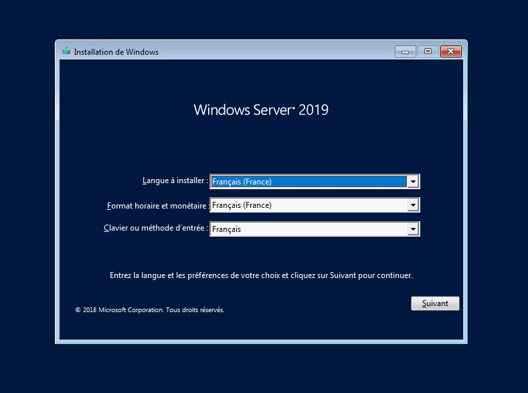
Task: Open the Format horaire et monétaire dropdown arrow
Action: (x=413, y=205)
